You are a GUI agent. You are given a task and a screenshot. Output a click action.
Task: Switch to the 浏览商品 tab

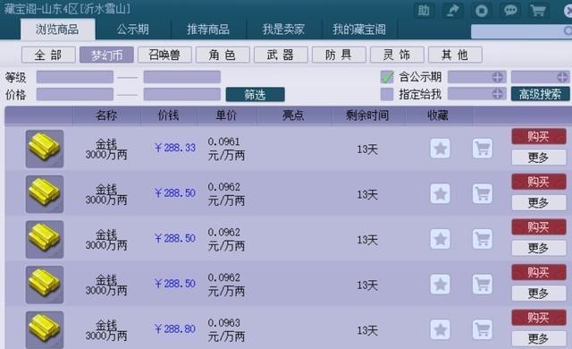(x=57, y=30)
